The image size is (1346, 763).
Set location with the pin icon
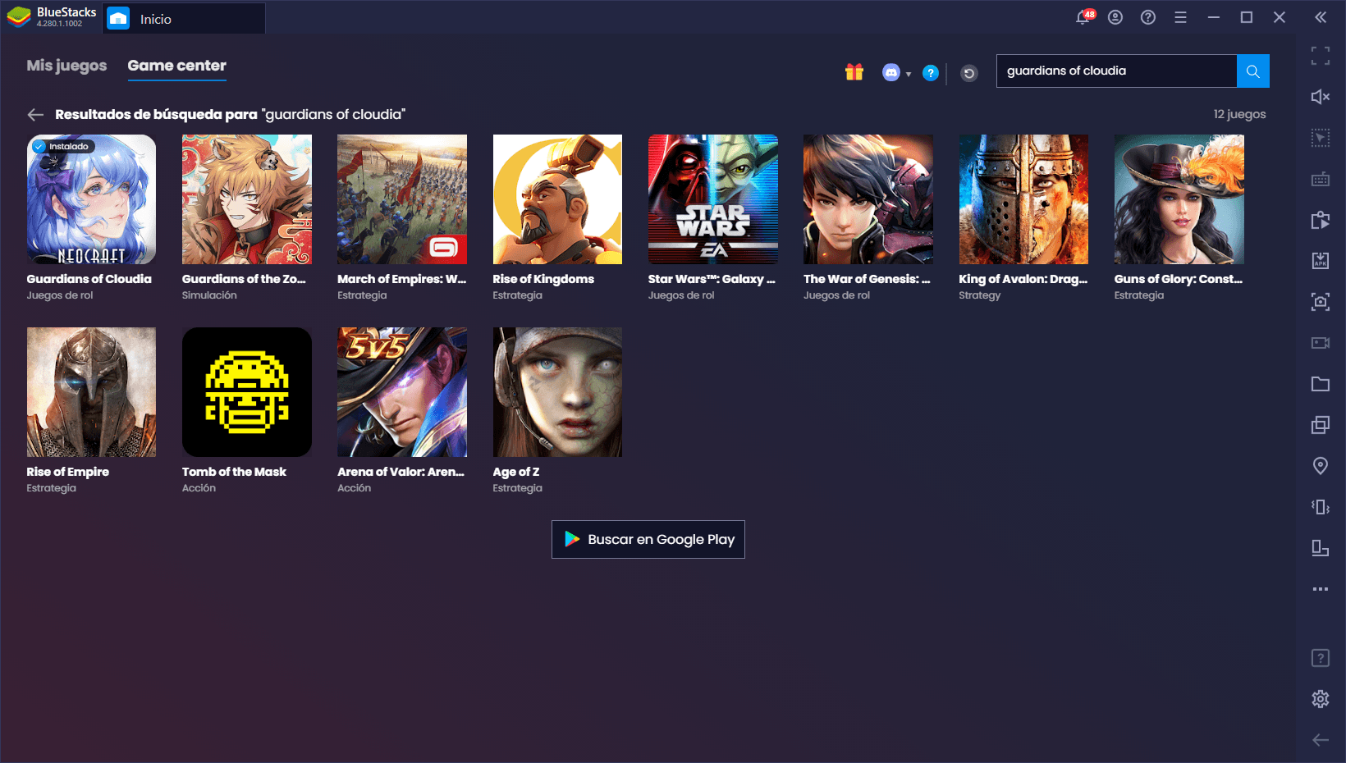1321,466
